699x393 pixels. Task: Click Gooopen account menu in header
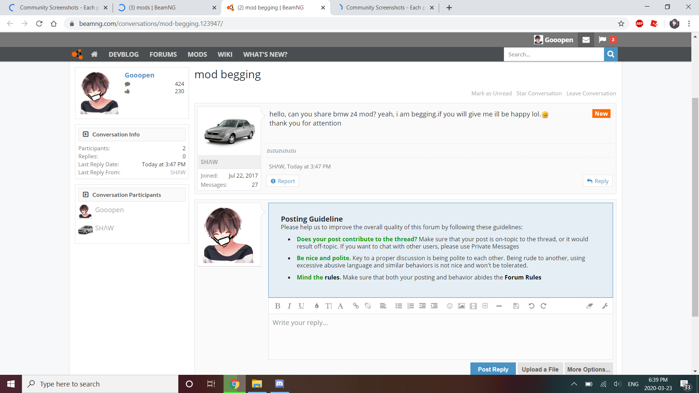[x=553, y=40]
